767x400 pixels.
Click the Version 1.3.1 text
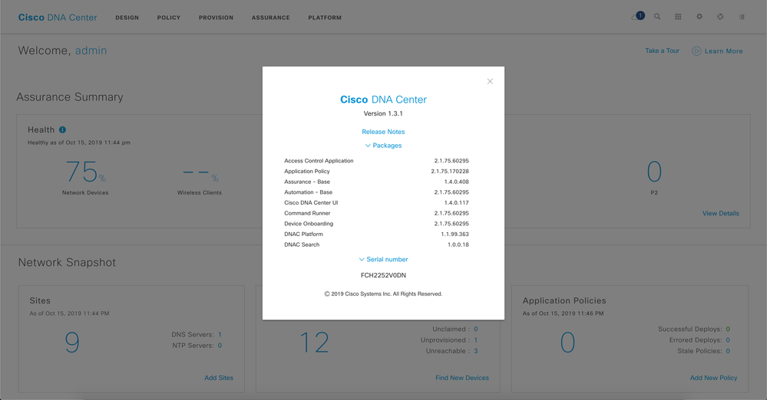point(384,114)
